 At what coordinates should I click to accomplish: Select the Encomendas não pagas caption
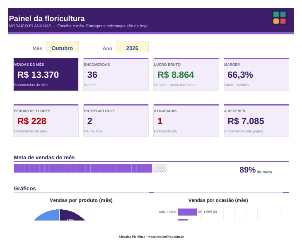(243, 131)
